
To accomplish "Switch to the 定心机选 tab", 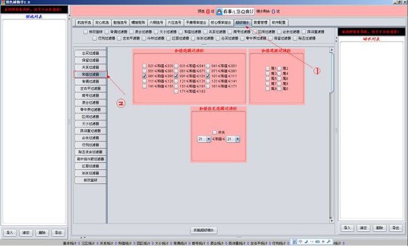I will [x=102, y=23].
